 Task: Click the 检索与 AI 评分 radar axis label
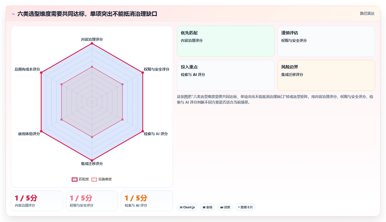[x=156, y=134]
